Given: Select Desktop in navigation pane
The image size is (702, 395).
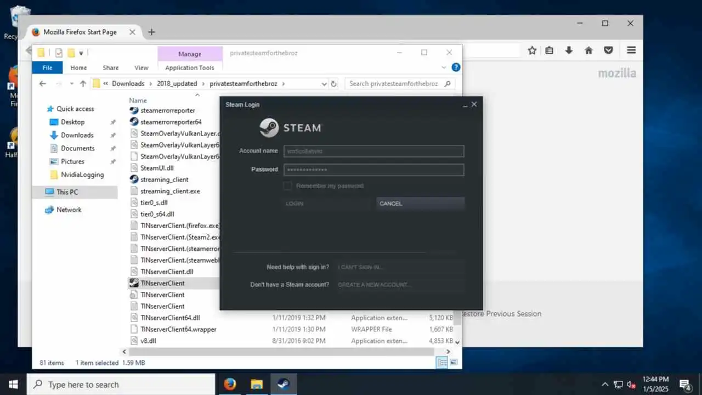Looking at the screenshot, I should click(x=72, y=122).
